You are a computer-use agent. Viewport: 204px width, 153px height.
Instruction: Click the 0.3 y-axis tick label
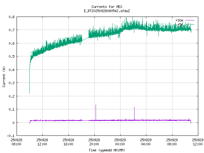[x=11, y=83]
